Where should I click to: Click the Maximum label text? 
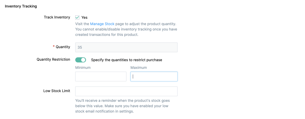[x=138, y=68]
